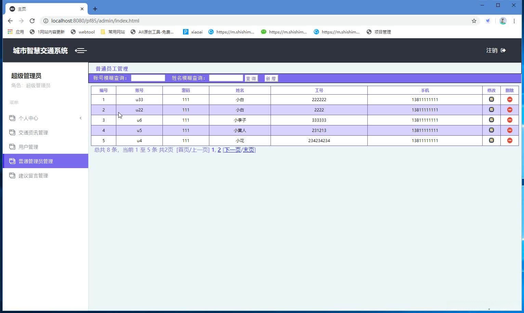Click the 手机 column header
Image resolution: width=524 pixels, height=313 pixels.
pyautogui.click(x=425, y=90)
